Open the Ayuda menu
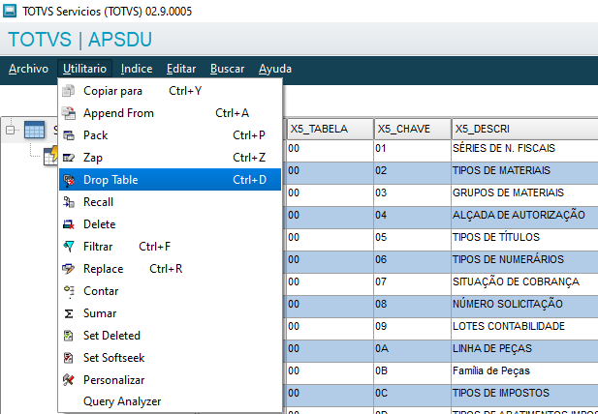Image resolution: width=598 pixels, height=414 pixels. click(x=275, y=69)
